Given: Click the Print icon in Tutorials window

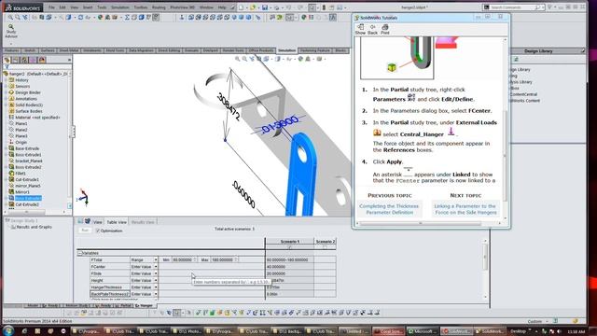Looking at the screenshot, I should click(385, 29).
